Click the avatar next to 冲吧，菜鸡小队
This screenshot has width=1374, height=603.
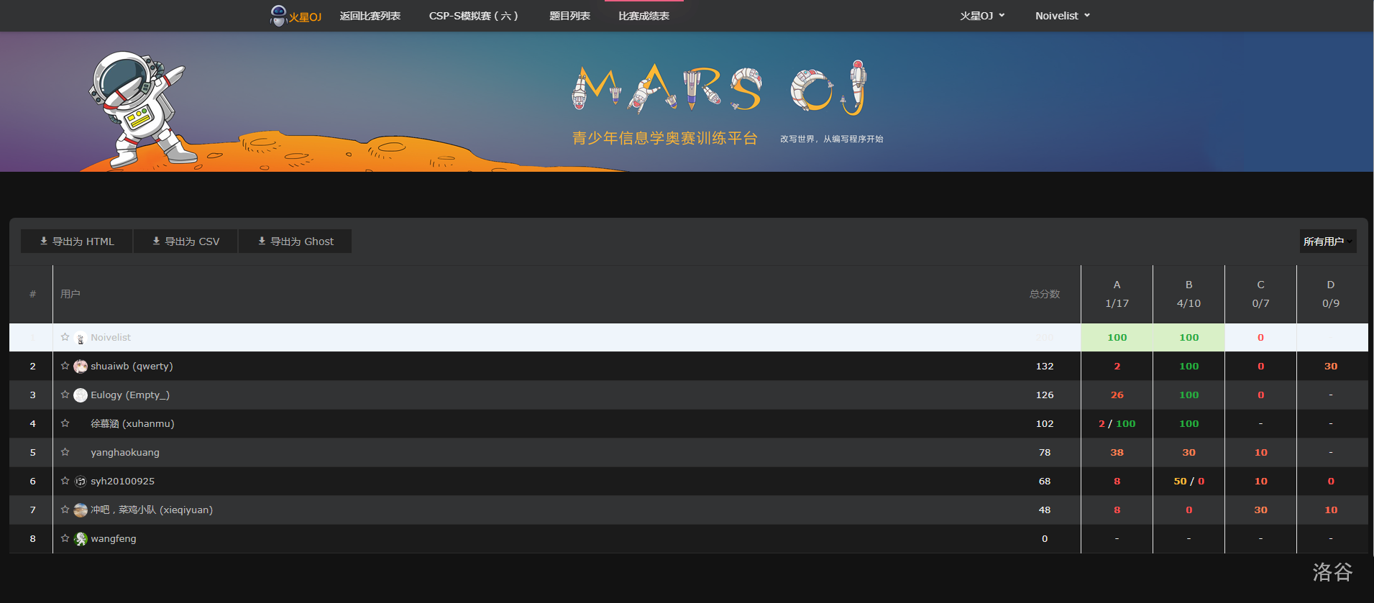pos(81,510)
